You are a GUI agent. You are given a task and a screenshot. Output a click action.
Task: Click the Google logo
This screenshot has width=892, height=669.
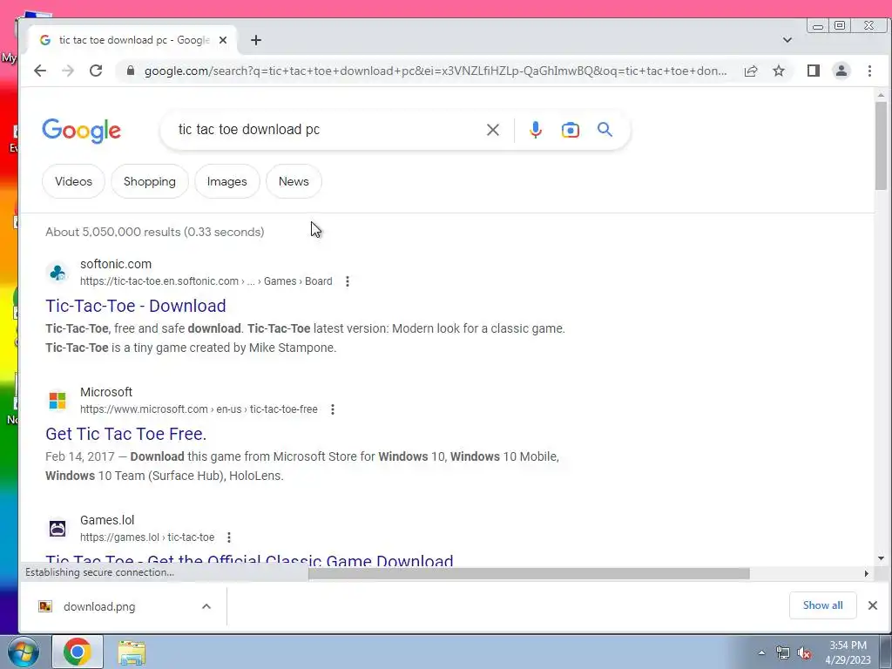[x=81, y=131]
